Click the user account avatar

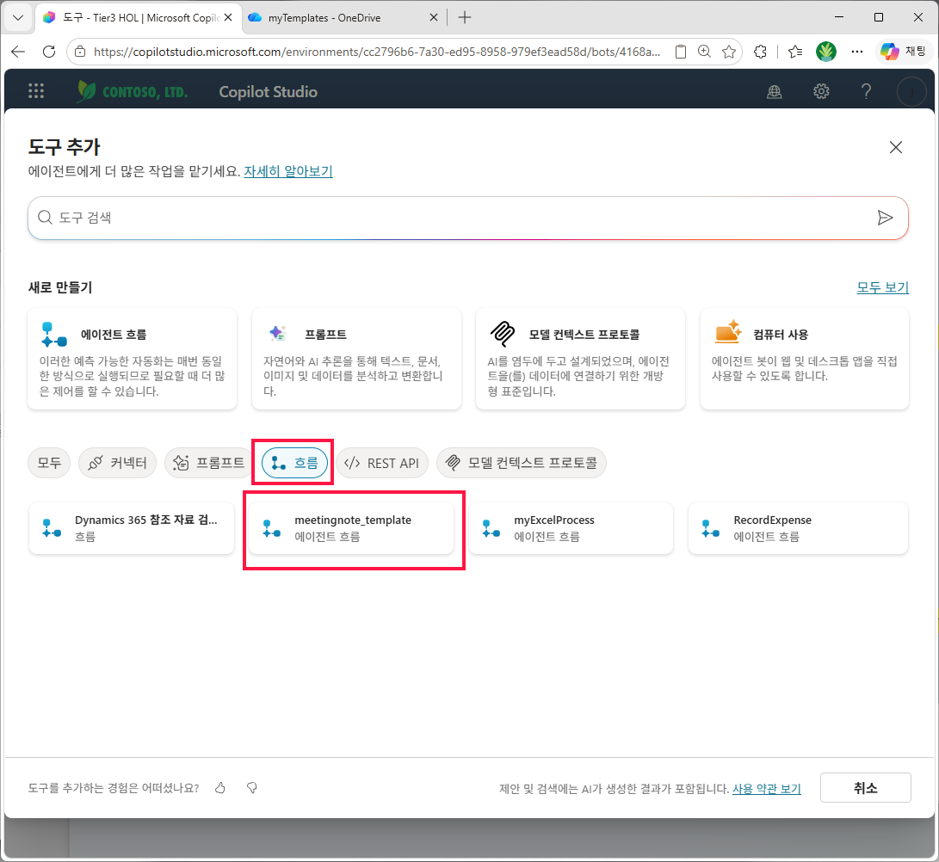911,91
